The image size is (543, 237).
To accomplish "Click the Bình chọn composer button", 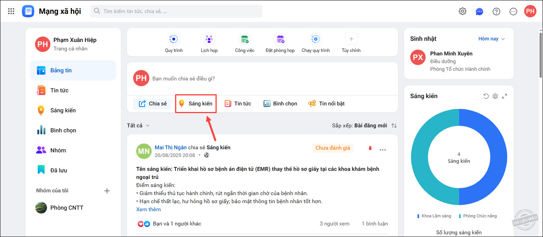I will coord(280,103).
